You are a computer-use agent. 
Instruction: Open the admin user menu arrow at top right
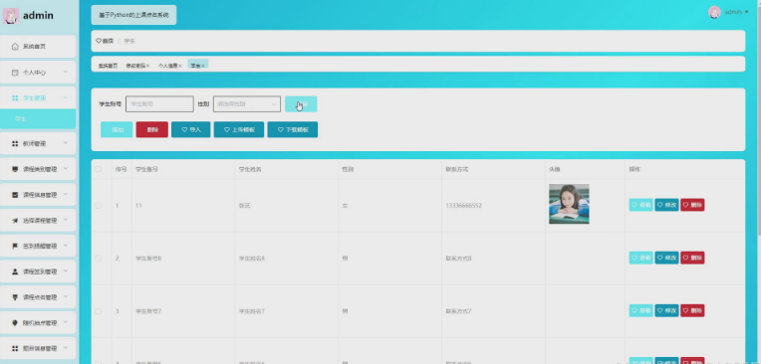pos(746,12)
